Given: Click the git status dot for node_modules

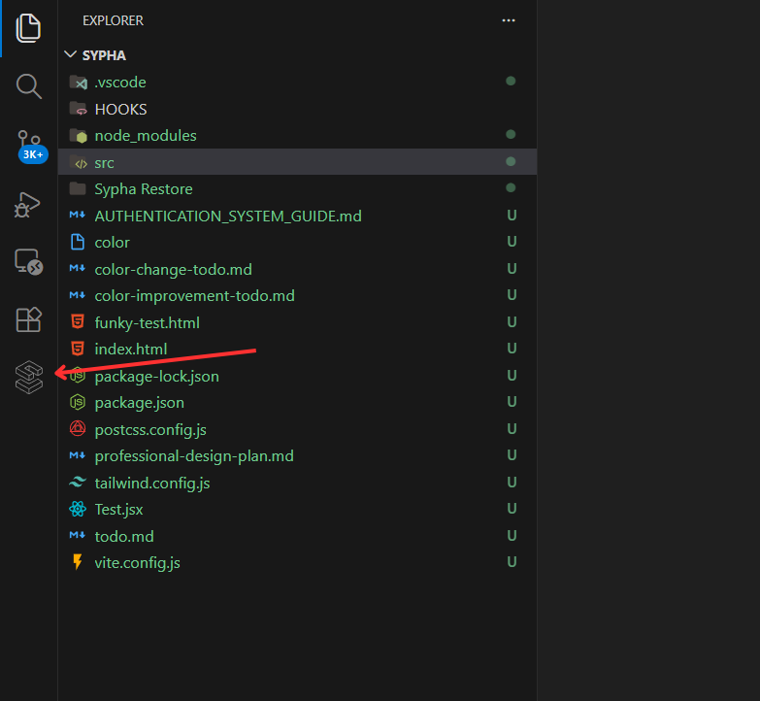Looking at the screenshot, I should point(511,134).
